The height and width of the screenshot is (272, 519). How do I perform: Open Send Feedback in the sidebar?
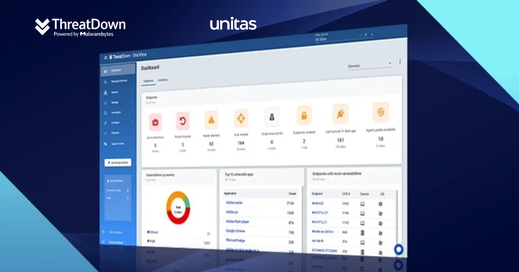click(x=115, y=243)
